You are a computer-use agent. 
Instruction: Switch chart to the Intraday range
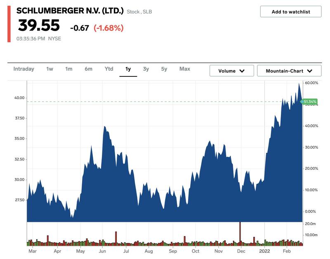pos(24,69)
